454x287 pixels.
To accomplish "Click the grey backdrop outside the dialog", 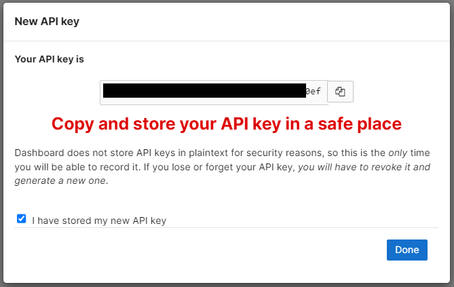I will coord(227,285).
